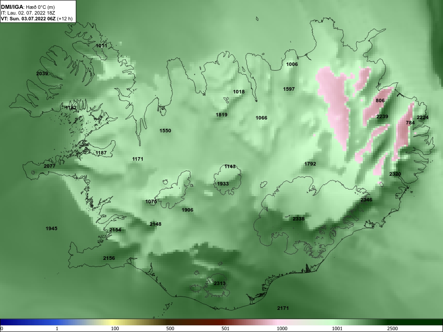Select the 1018 map value
443x332 pixels.
(239, 92)
